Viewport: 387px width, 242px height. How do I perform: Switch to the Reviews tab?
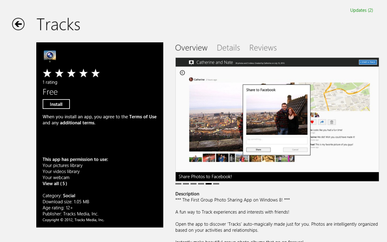[263, 48]
